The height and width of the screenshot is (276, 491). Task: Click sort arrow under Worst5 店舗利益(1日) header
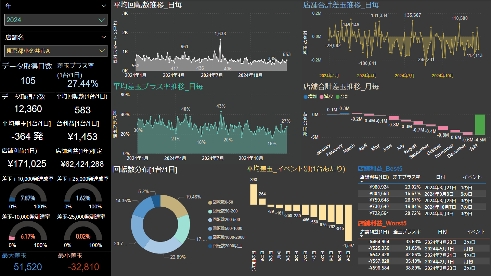pyautogui.click(x=362, y=236)
